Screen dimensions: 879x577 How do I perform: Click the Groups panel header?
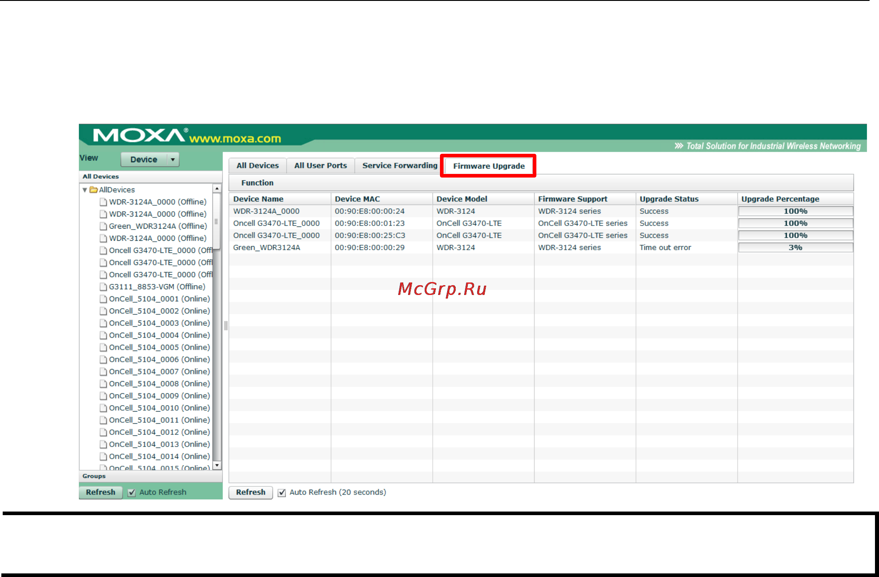coord(151,476)
